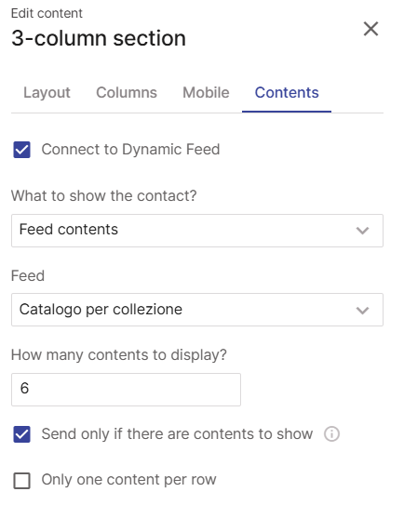Expand the Feed contents dropdown
The width and height of the screenshot is (404, 505).
197,231
